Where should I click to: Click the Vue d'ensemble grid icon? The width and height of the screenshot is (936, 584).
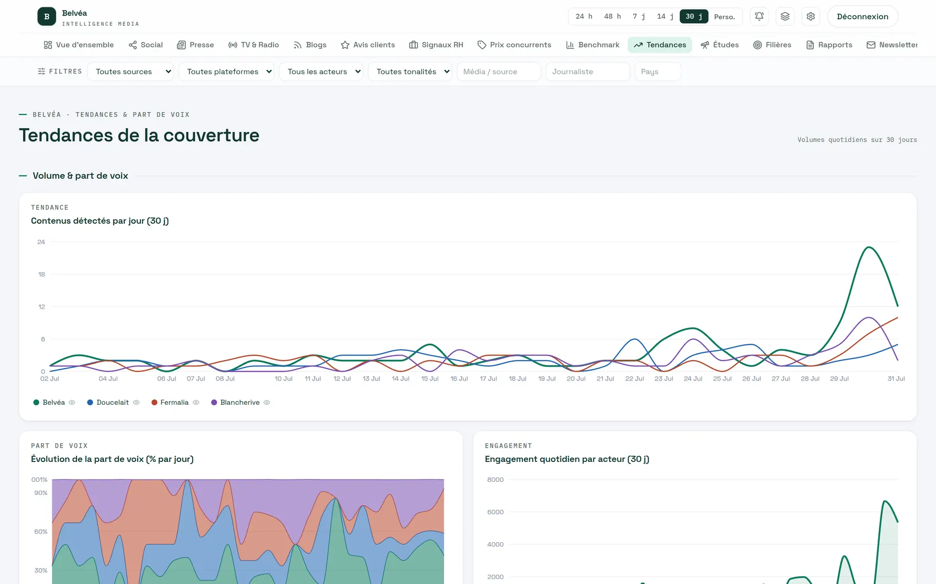tap(48, 45)
